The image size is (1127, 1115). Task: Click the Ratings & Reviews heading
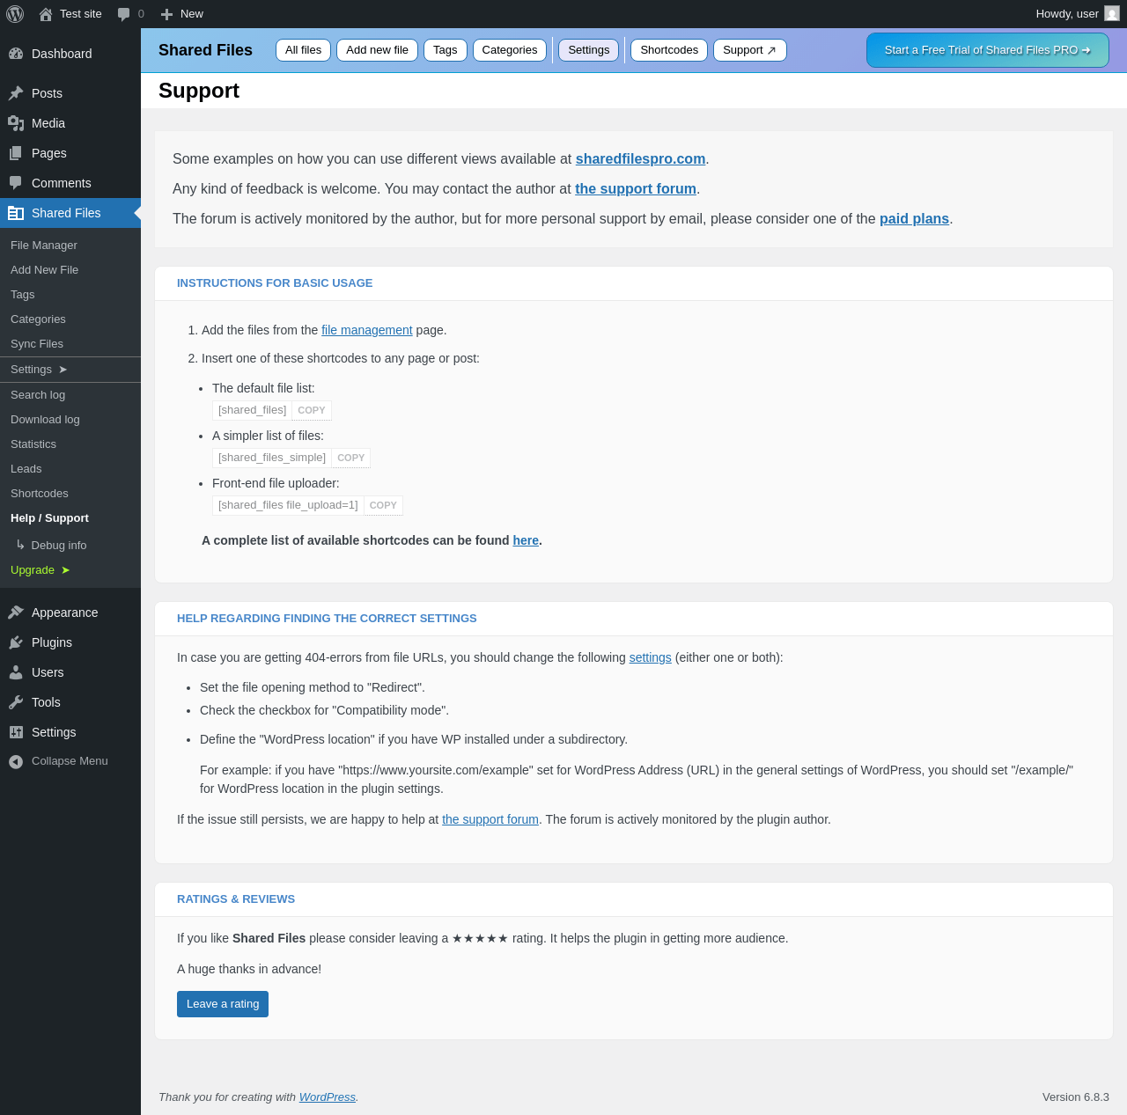[236, 899]
